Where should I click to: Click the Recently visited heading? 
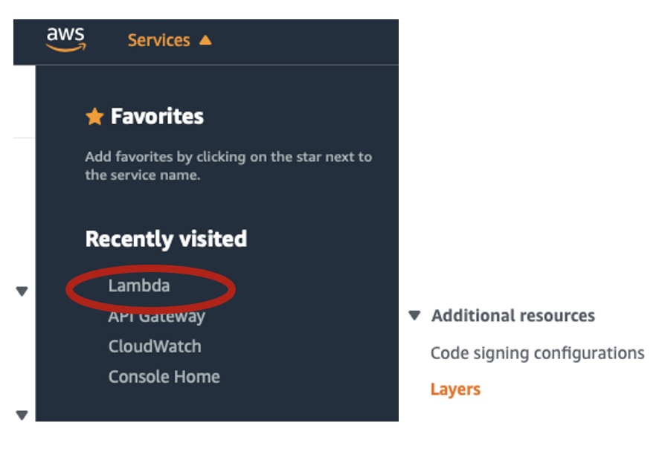(x=166, y=239)
